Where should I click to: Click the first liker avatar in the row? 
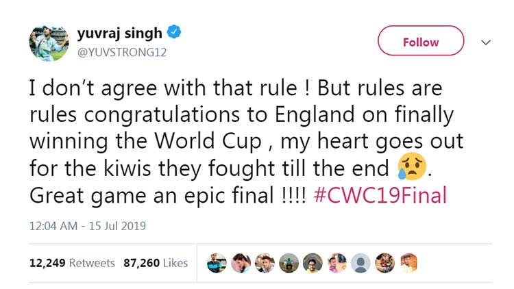point(217,262)
